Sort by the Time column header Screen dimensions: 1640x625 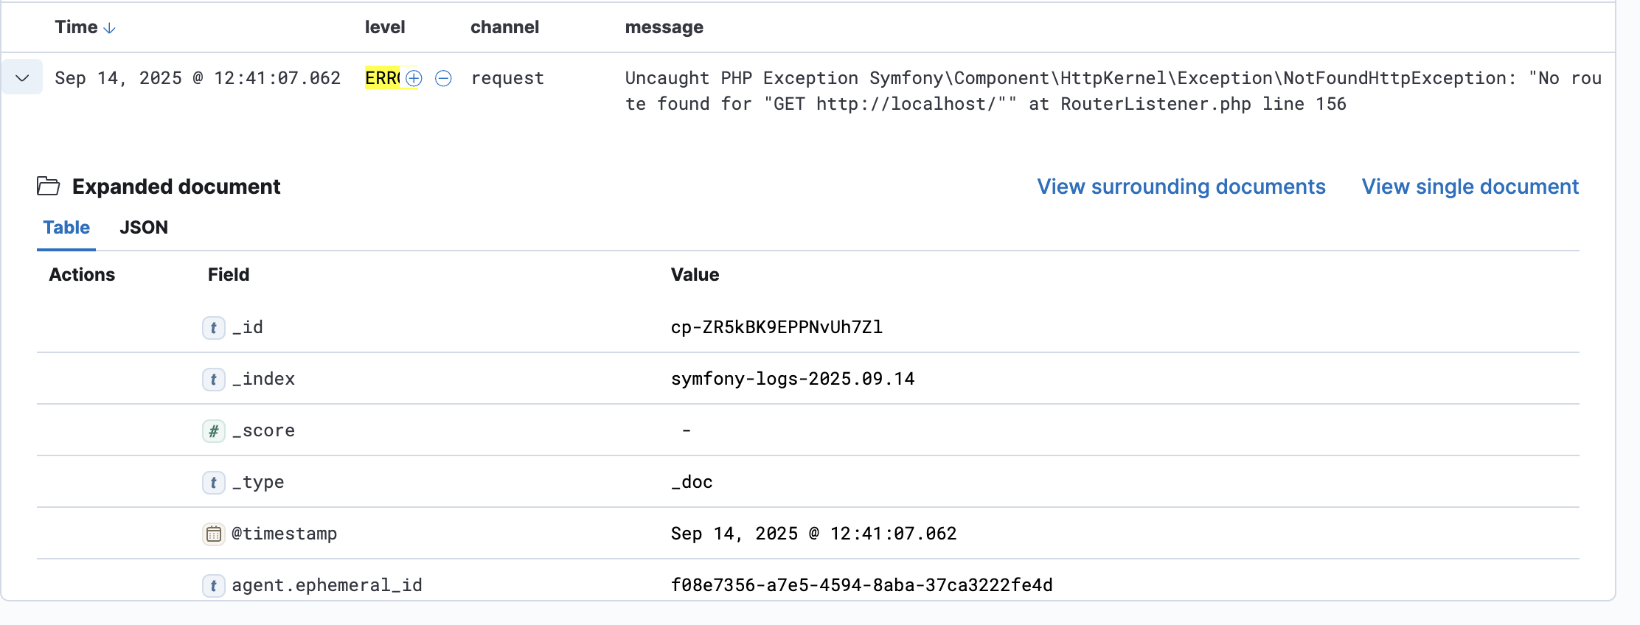click(76, 27)
